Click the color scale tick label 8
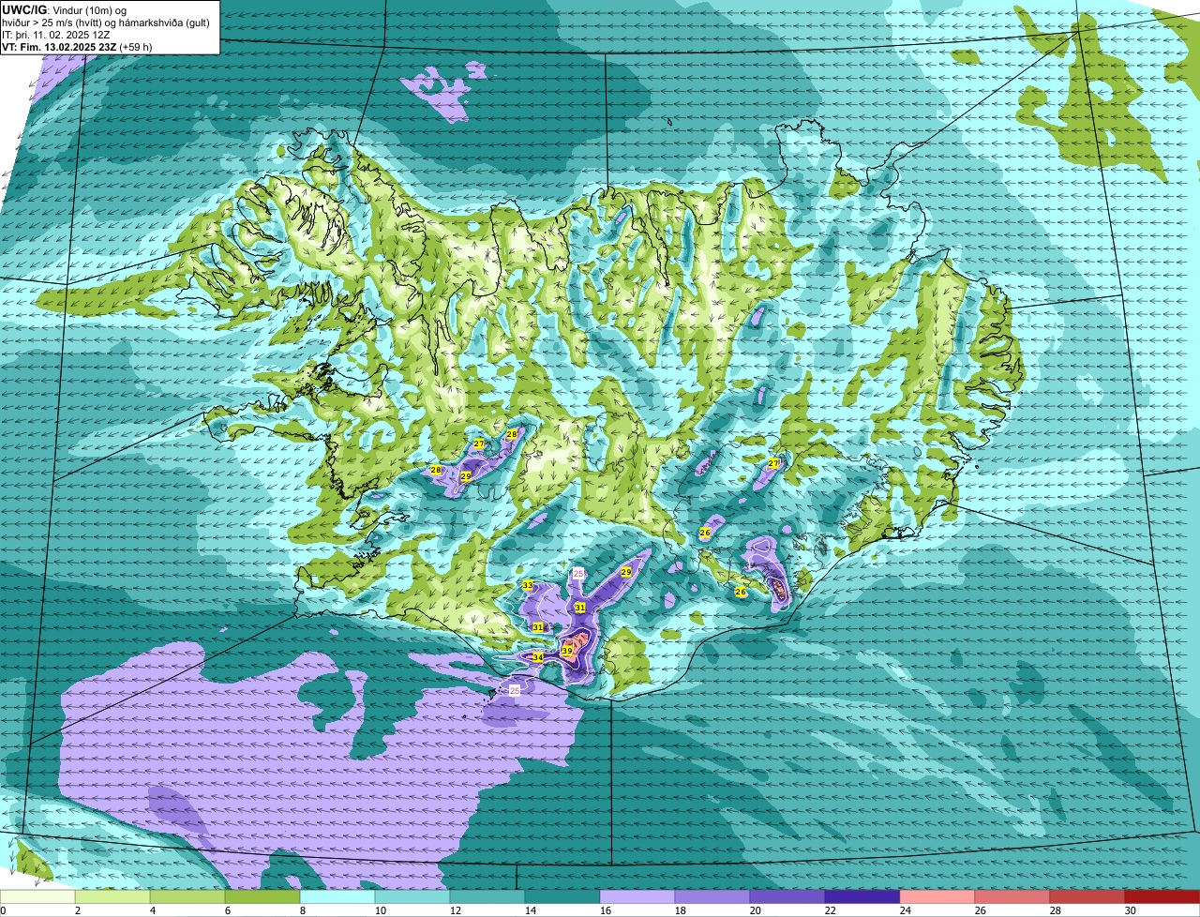 302,910
